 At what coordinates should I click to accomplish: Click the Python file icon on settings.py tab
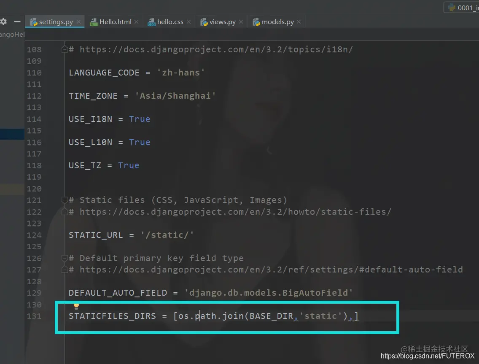coord(34,22)
